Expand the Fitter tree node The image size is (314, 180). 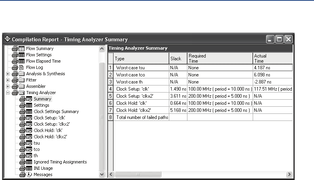pyautogui.click(x=8, y=80)
